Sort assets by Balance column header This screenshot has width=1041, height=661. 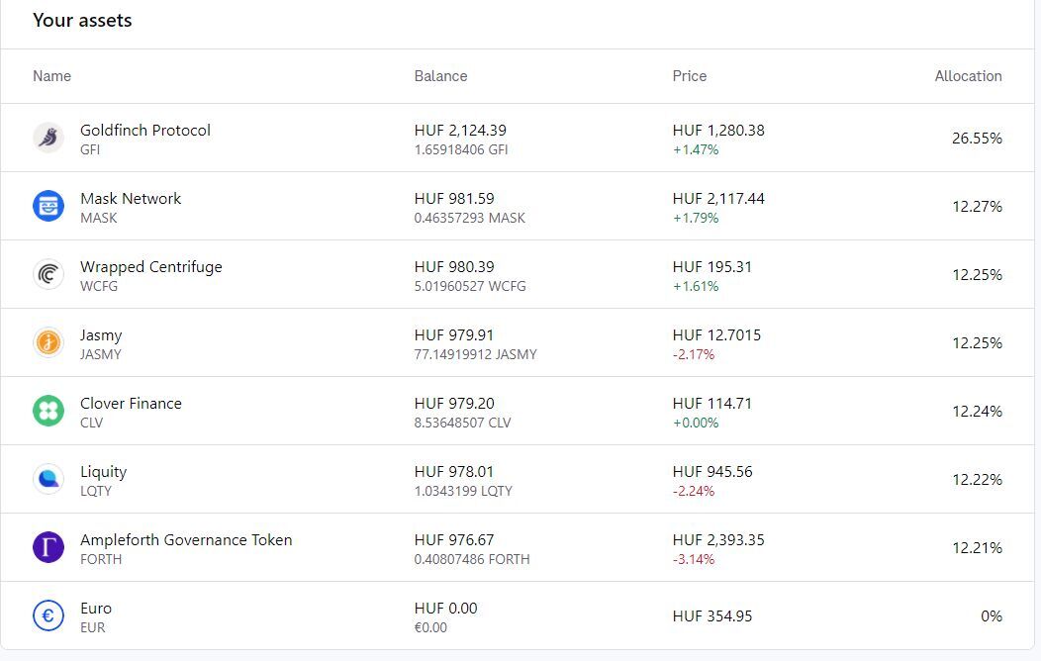pyautogui.click(x=440, y=76)
